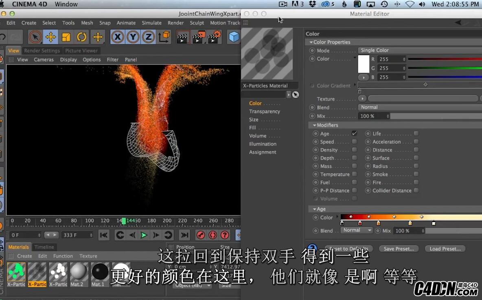
Task: Toggle Y axis lock
Action: click(x=133, y=37)
